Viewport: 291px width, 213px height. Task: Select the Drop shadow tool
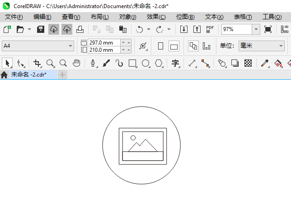pos(235,63)
